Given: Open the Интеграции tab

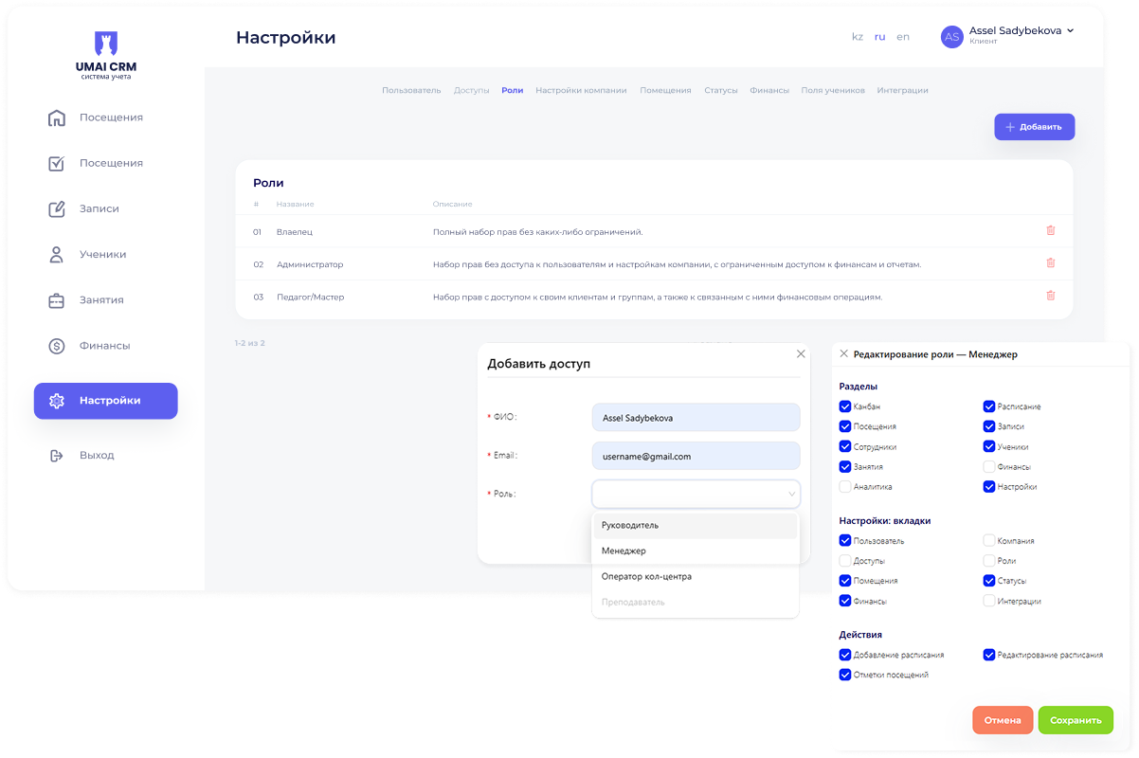Looking at the screenshot, I should 902,91.
